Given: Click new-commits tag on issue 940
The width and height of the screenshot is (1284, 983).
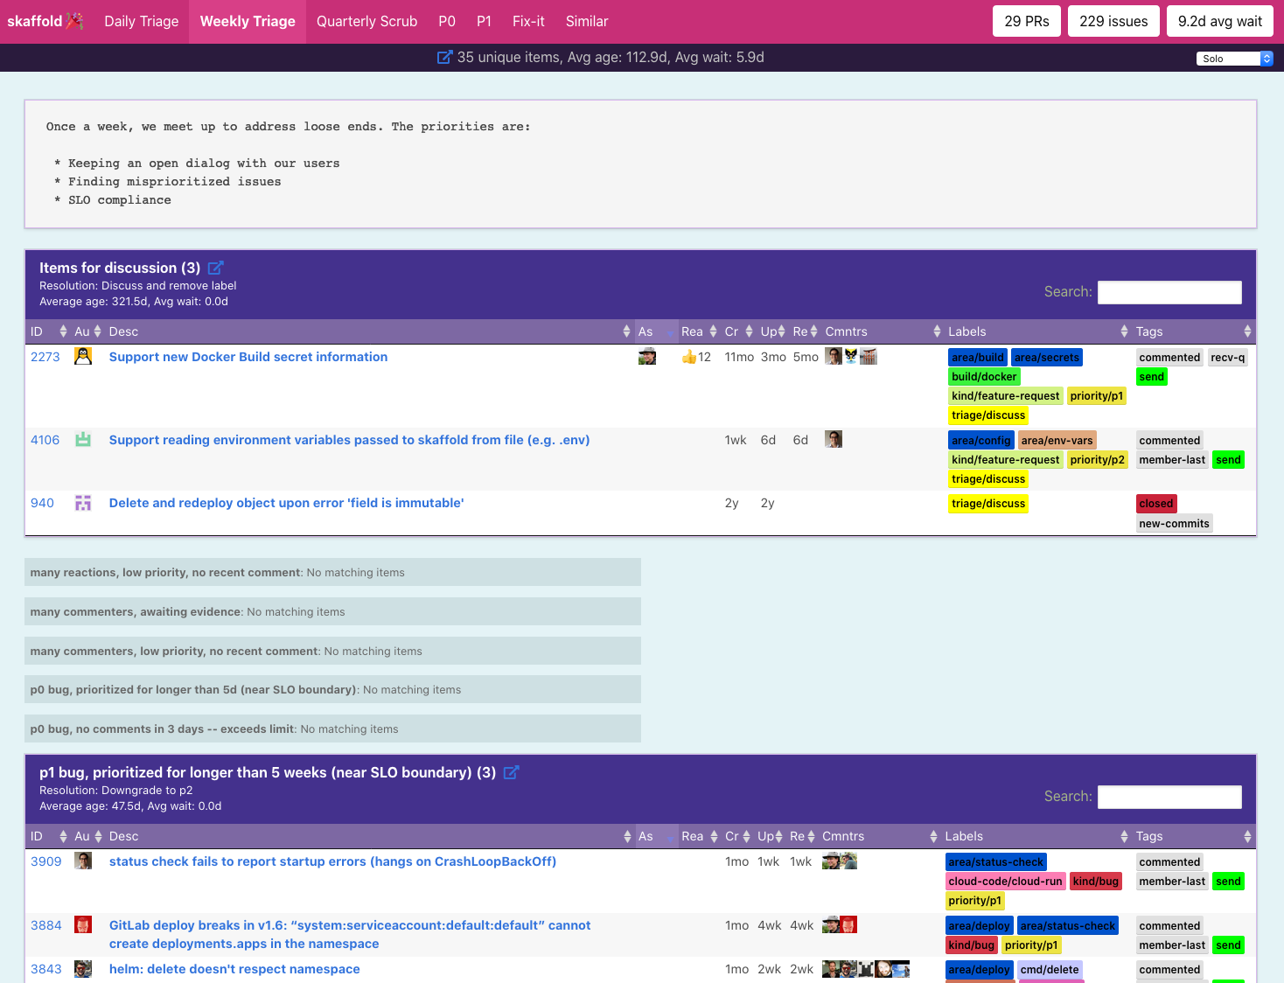Looking at the screenshot, I should point(1174,523).
